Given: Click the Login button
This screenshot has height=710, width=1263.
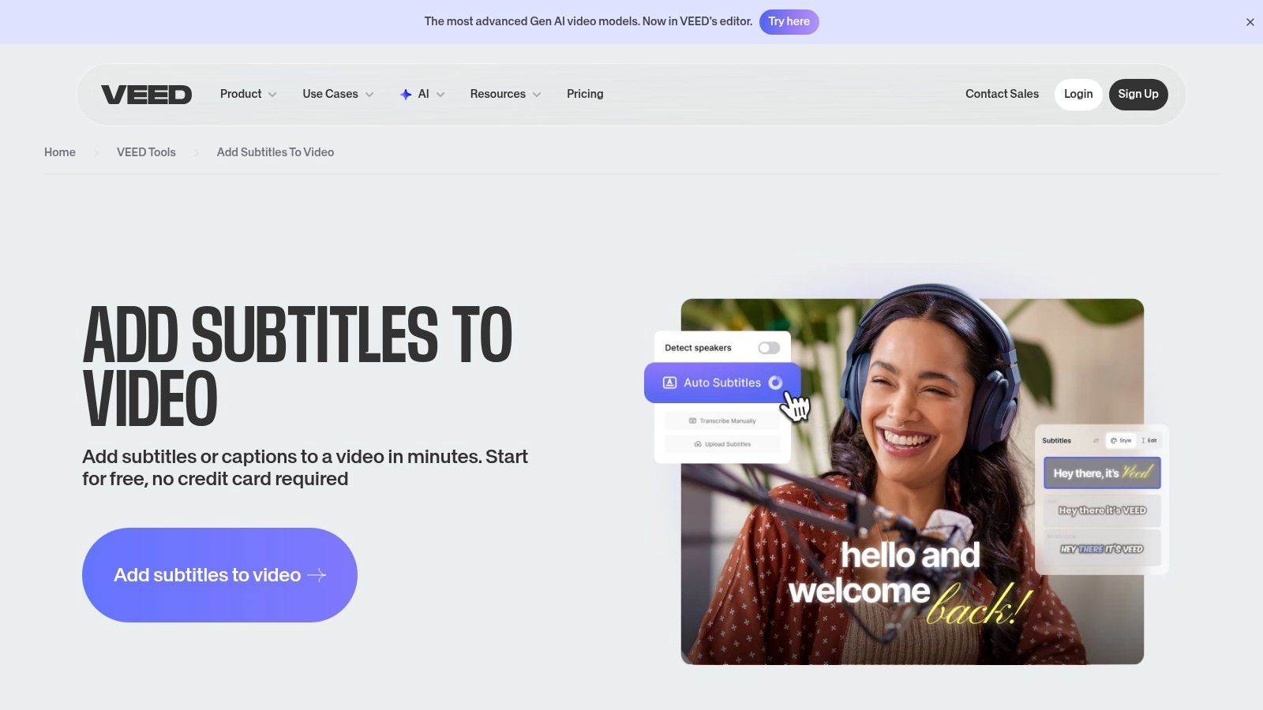Looking at the screenshot, I should pos(1078,94).
